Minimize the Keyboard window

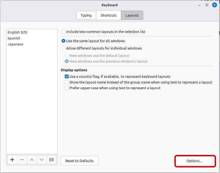[199, 5]
